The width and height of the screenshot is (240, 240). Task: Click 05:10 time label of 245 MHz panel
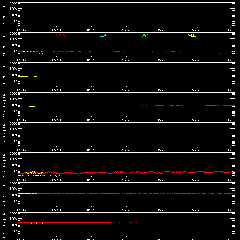pos(56,30)
